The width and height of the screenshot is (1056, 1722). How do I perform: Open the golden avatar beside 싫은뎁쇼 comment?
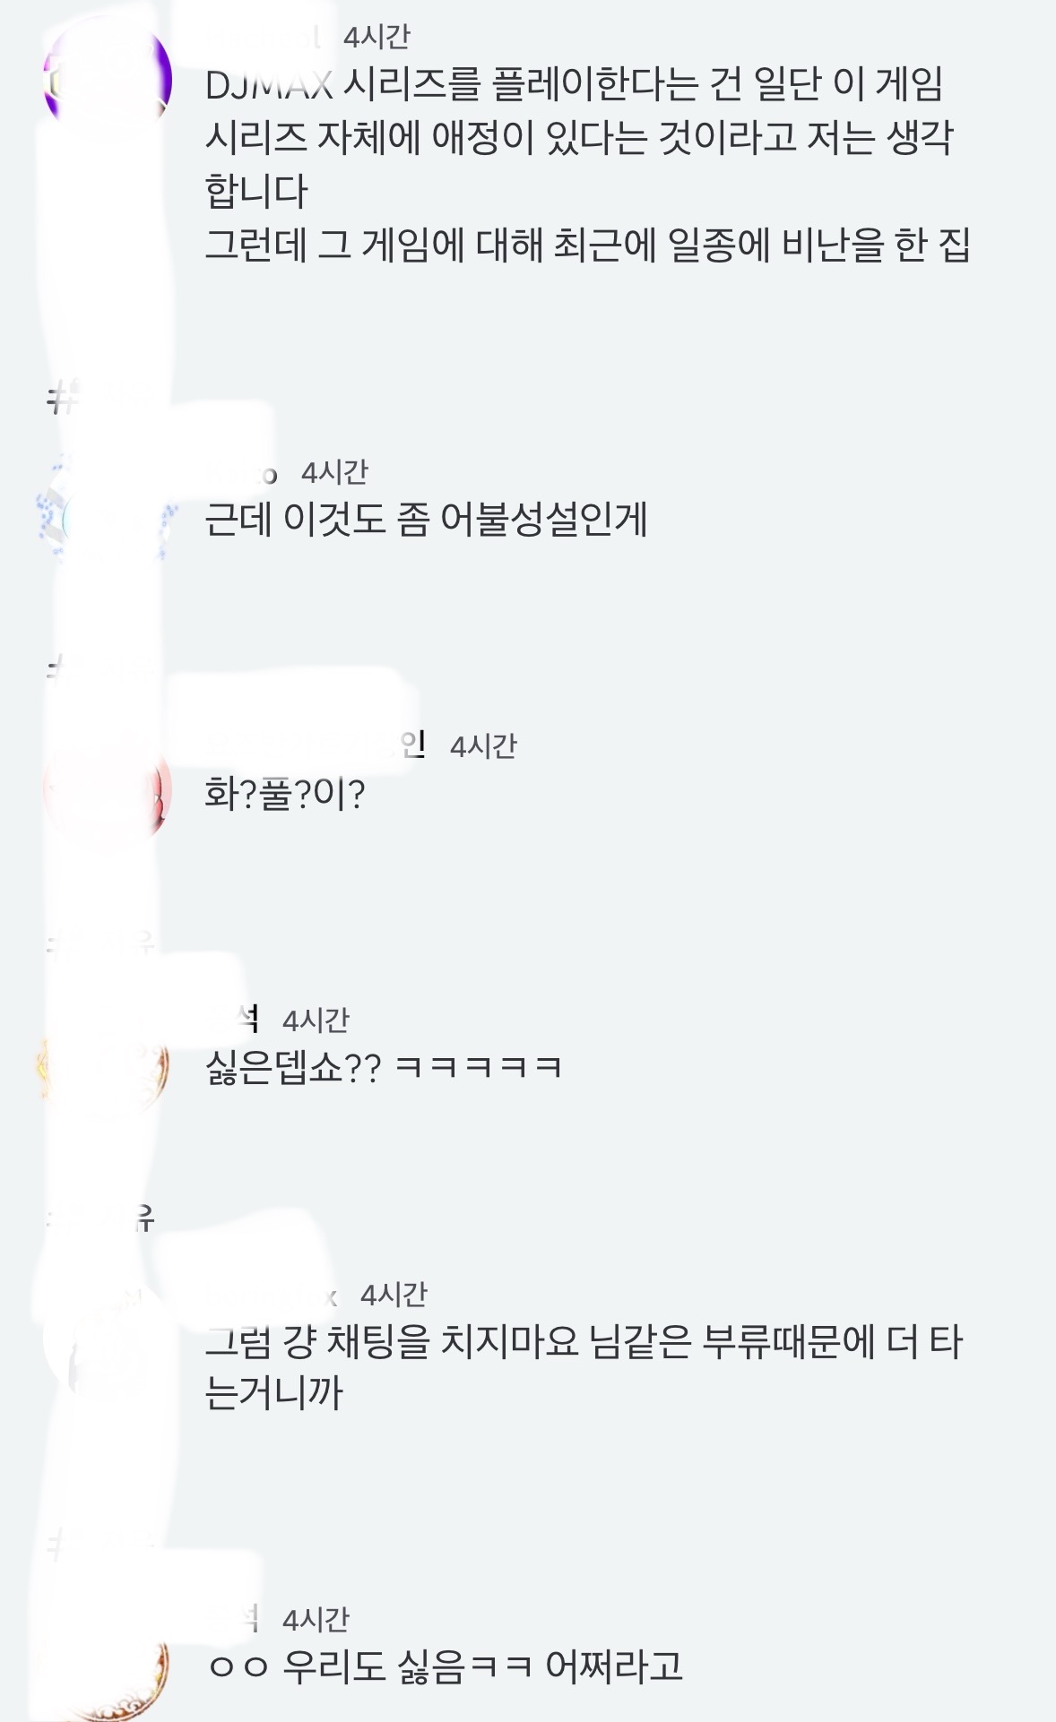(108, 1065)
